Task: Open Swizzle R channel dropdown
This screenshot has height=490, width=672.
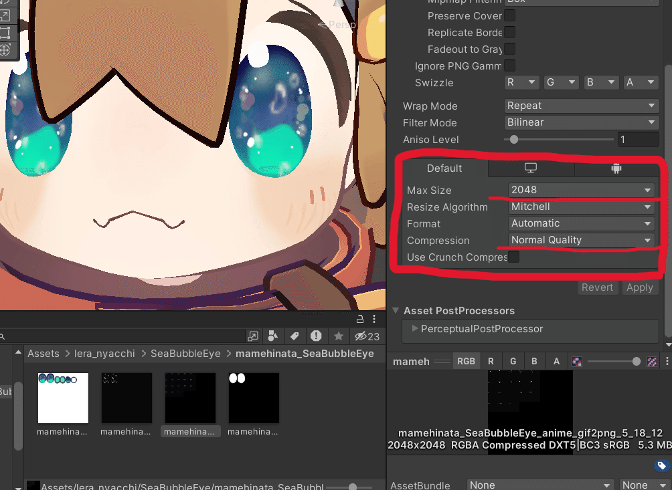Action: [521, 82]
